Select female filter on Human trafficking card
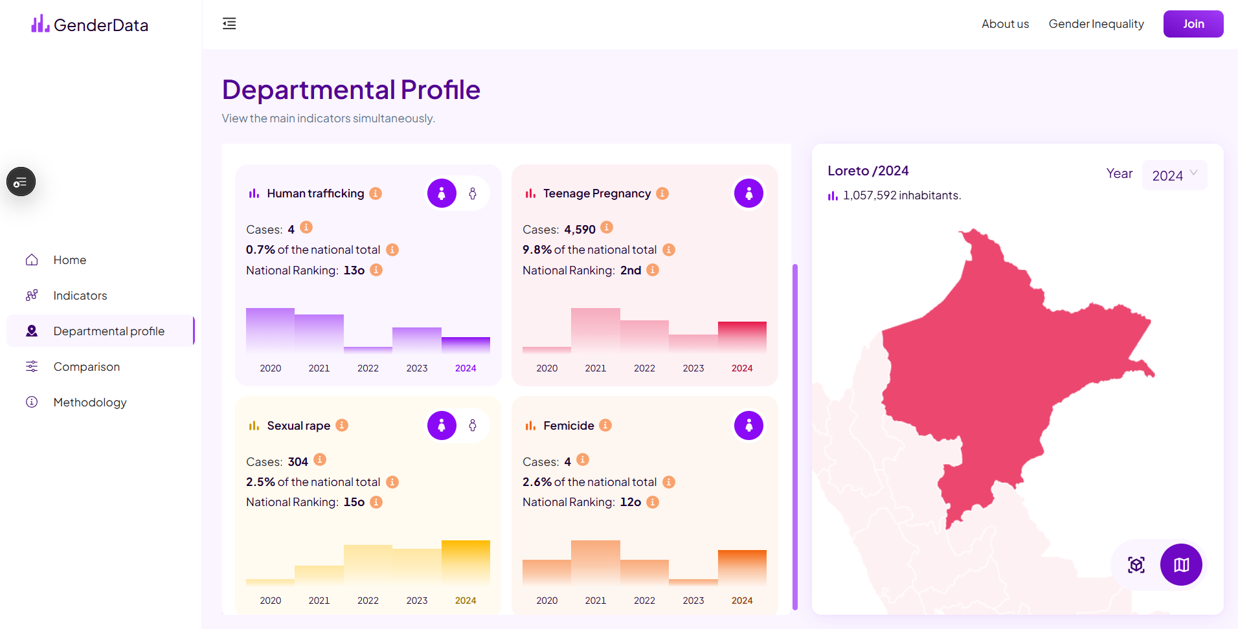The height and width of the screenshot is (629, 1238). 442,193
